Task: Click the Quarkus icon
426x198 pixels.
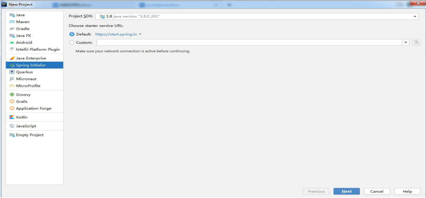Action: point(12,72)
